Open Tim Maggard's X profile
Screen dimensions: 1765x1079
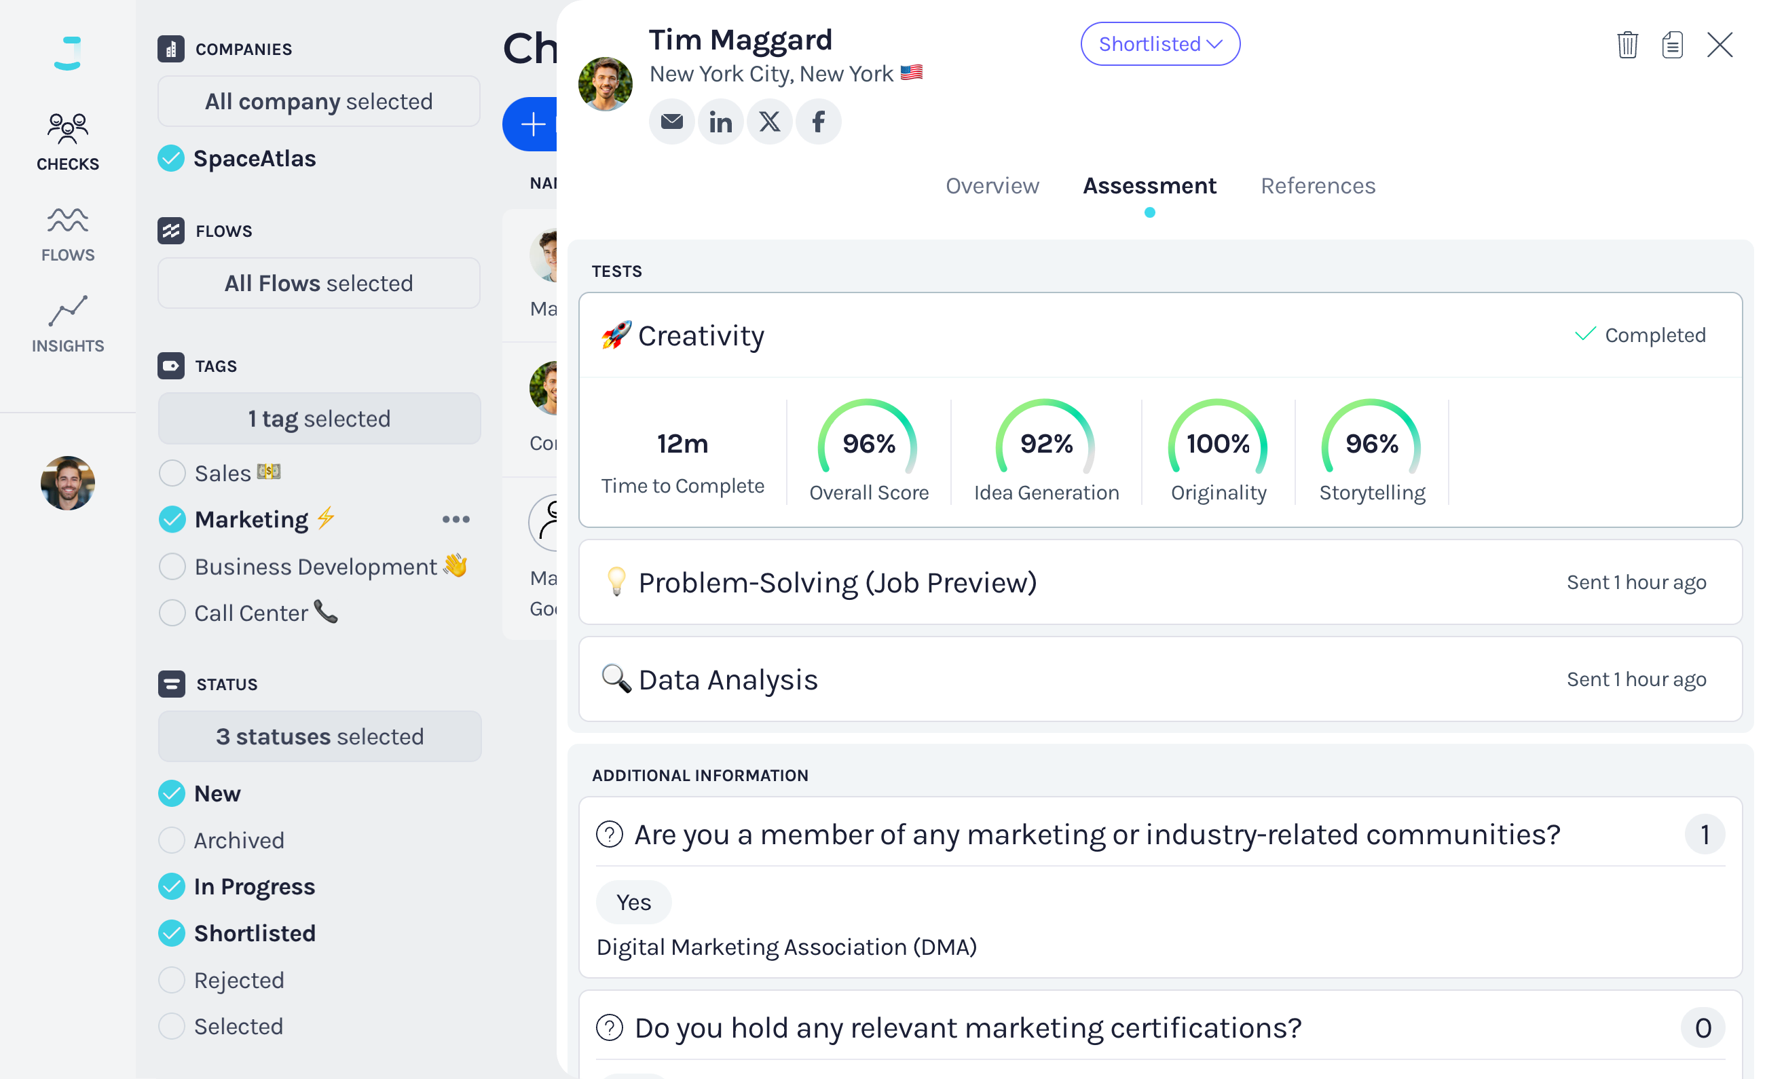[x=769, y=121]
